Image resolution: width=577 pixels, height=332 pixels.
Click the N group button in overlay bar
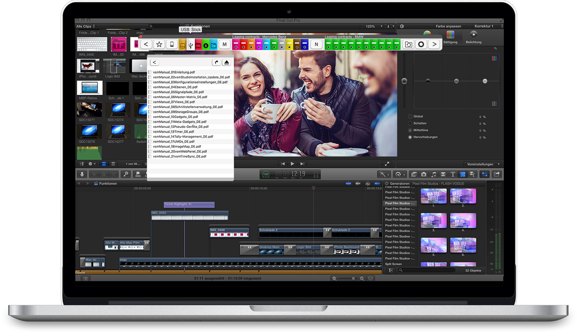316,44
